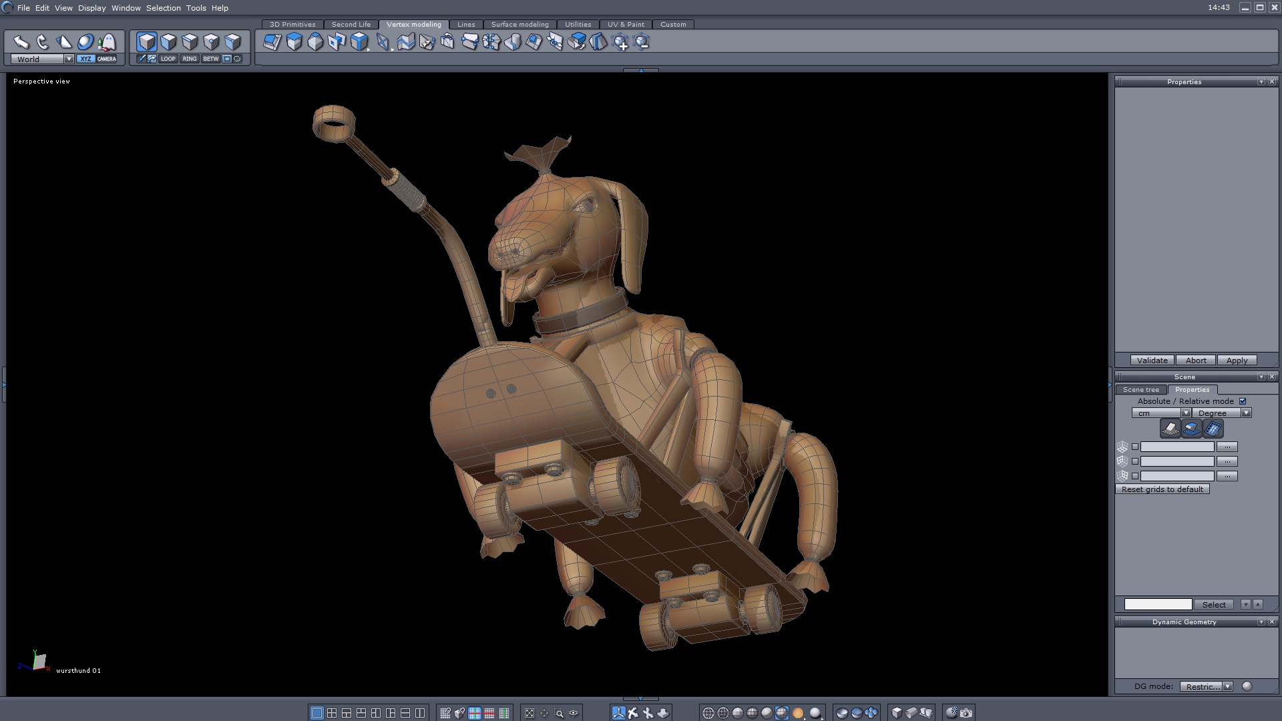
Task: Expand the cm units dropdown
Action: 1186,413
